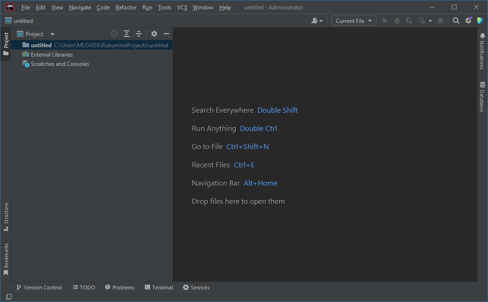Expand the profiler options dropdown arrow
The width and height of the screenshot is (488, 302).
(x=430, y=21)
